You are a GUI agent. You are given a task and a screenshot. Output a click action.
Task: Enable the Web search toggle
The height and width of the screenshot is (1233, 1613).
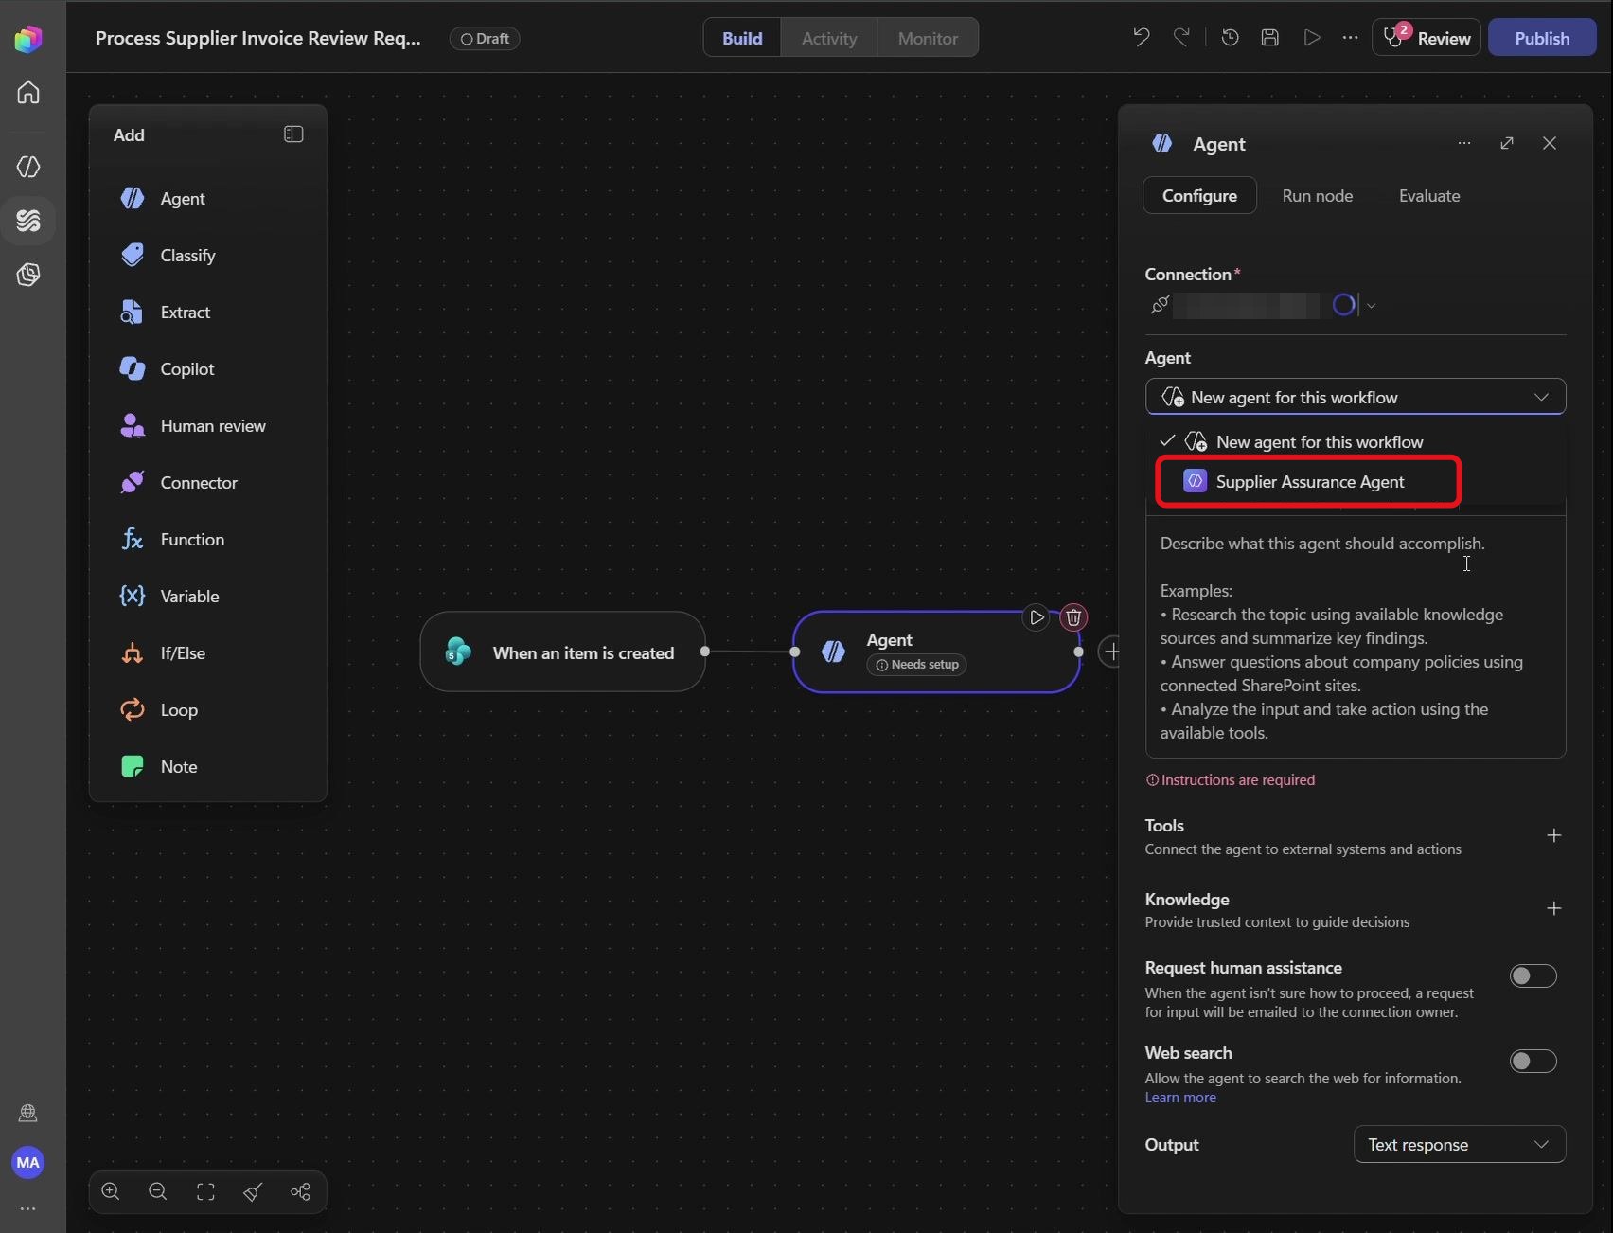[1533, 1061]
